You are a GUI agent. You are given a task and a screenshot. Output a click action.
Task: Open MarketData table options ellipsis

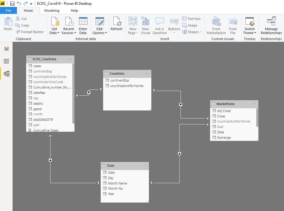254,104
